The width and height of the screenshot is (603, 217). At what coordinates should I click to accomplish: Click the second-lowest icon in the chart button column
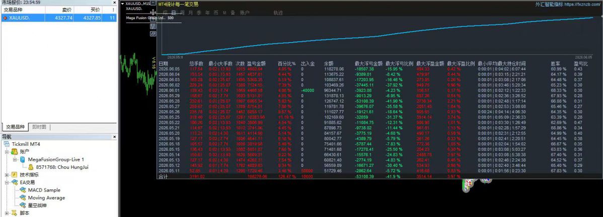pos(153,27)
